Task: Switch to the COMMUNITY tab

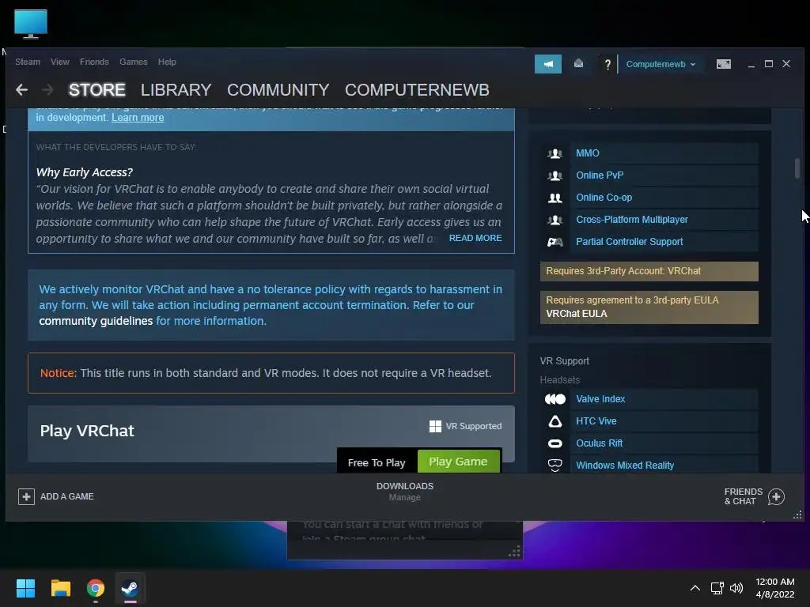Action: [x=278, y=90]
